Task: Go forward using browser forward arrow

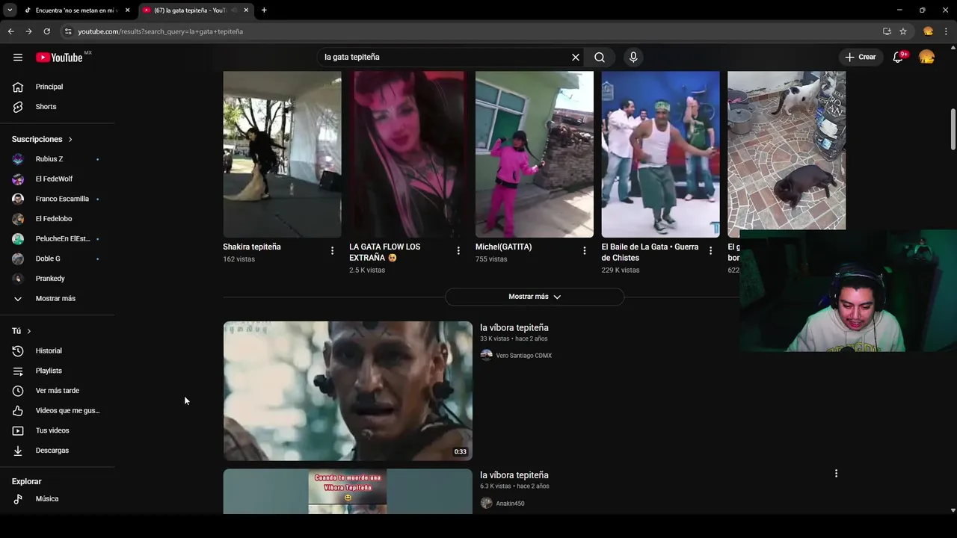Action: point(28,31)
